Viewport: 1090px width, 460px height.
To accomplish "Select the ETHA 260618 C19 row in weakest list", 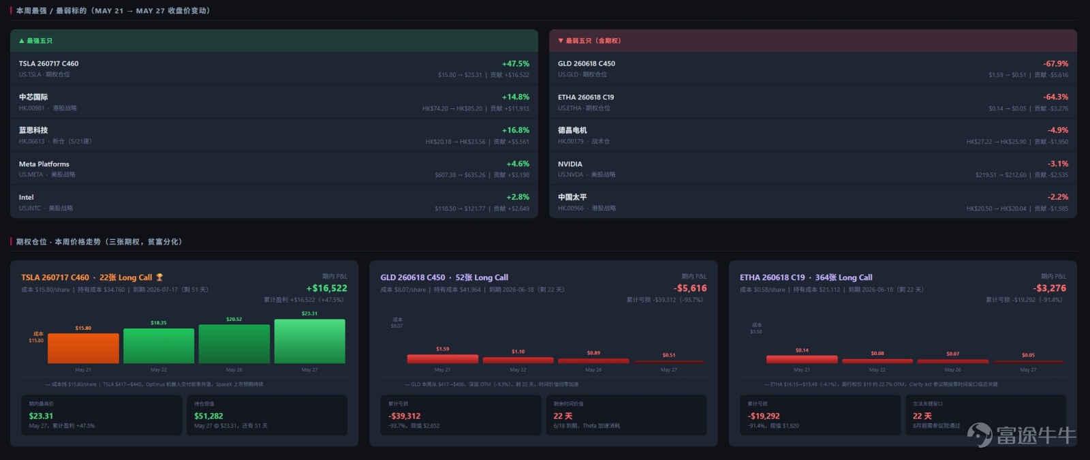I will click(813, 102).
